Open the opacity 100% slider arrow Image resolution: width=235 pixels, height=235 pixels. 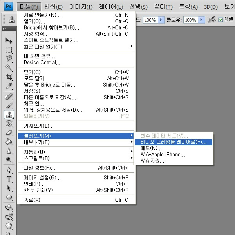click(x=161, y=20)
